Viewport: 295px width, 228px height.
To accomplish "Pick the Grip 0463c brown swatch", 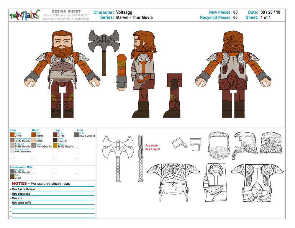I will coord(12,177).
